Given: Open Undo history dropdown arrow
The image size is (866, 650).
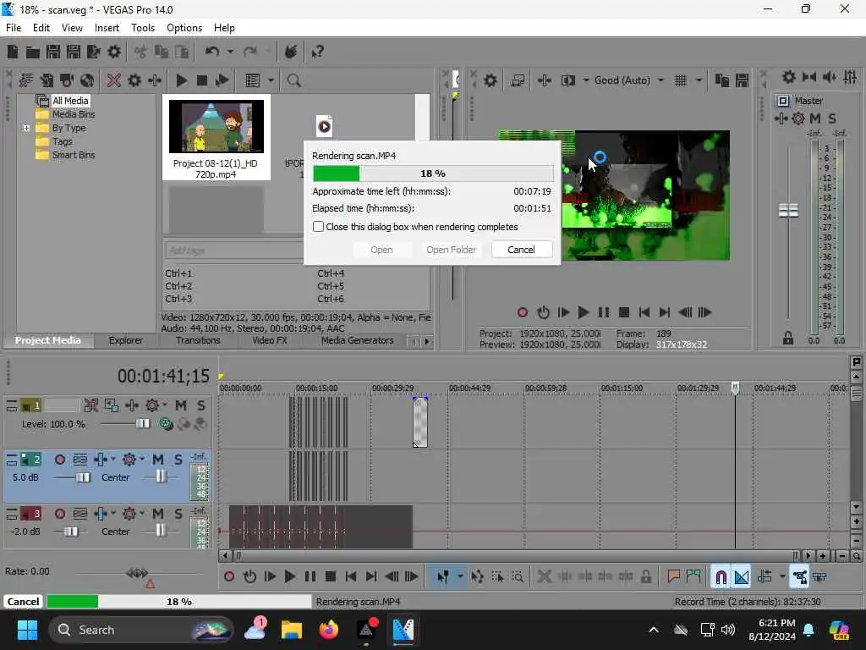Looking at the screenshot, I should pos(230,52).
